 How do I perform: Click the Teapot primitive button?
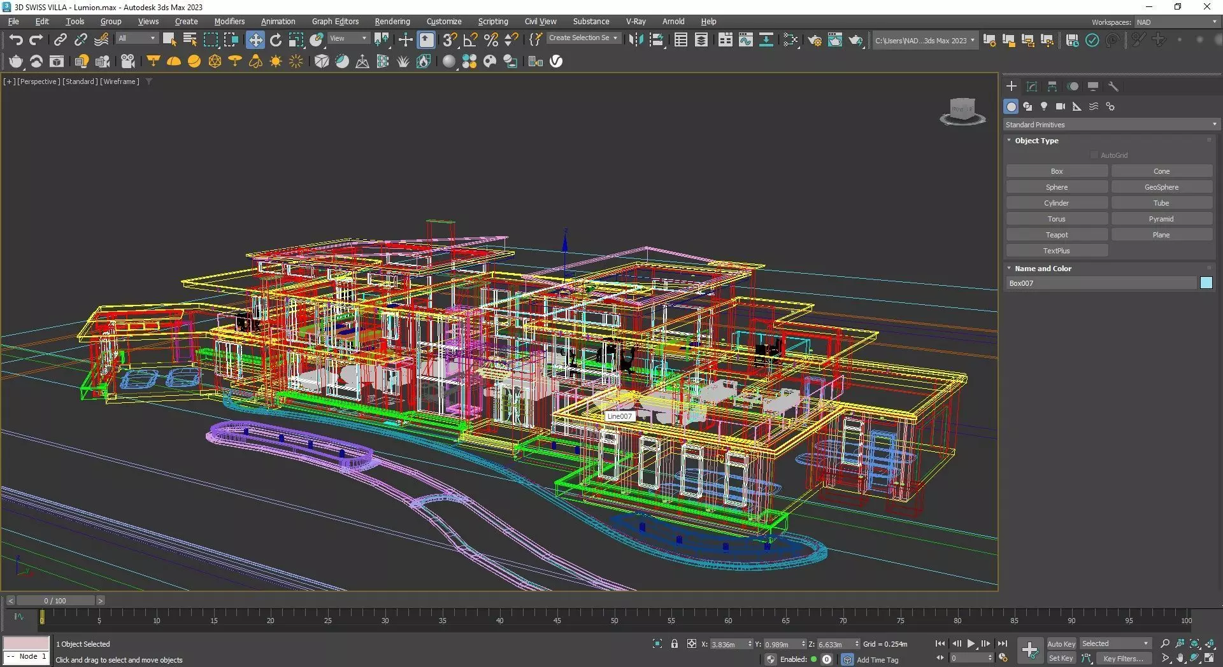1057,235
